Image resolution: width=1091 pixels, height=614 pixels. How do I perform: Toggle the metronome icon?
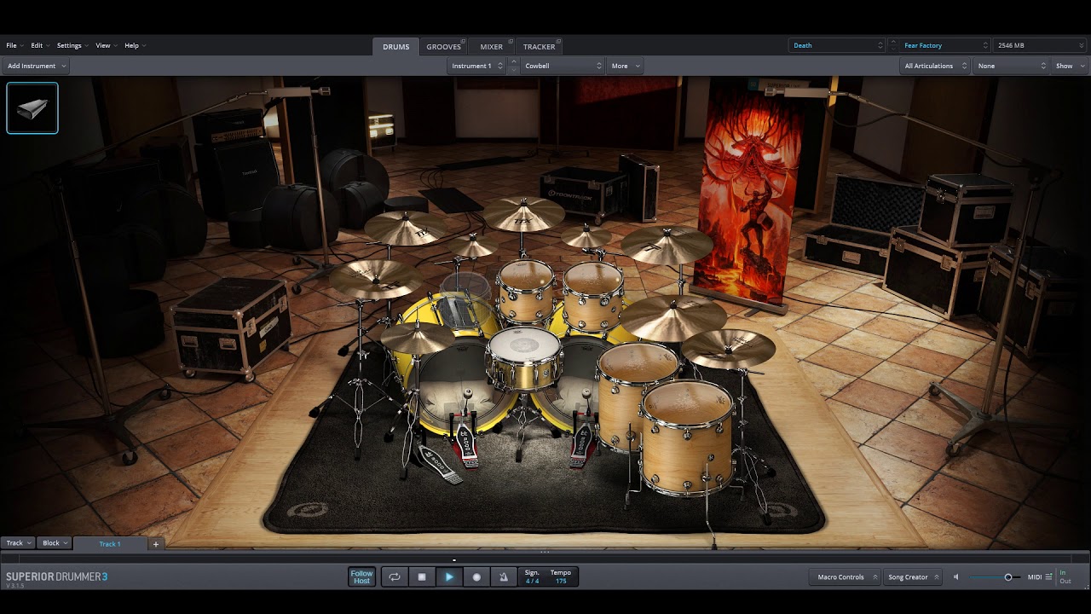pyautogui.click(x=504, y=577)
